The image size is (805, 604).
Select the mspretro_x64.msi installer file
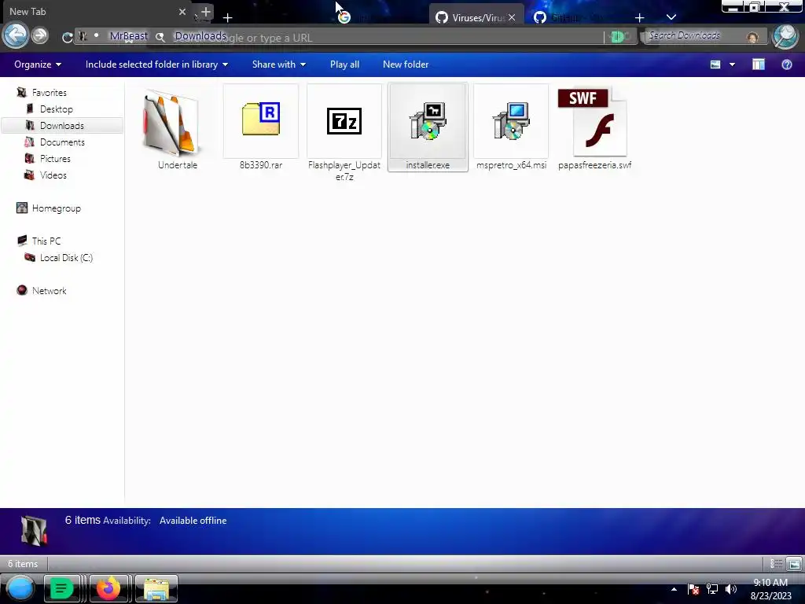[511, 127]
